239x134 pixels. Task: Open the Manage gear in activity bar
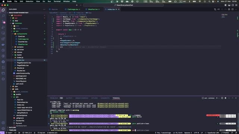[3, 128]
